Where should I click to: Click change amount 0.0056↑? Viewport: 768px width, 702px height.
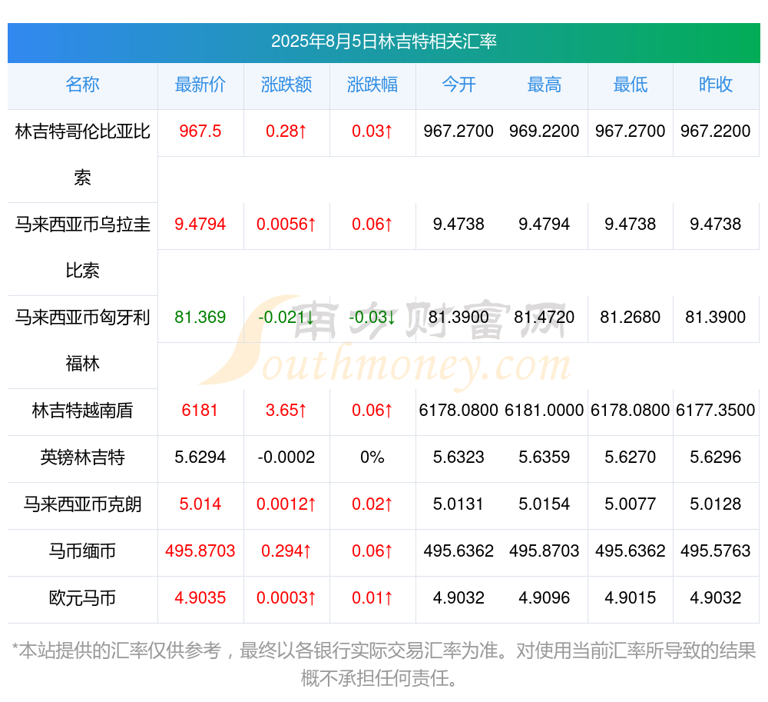(x=286, y=225)
